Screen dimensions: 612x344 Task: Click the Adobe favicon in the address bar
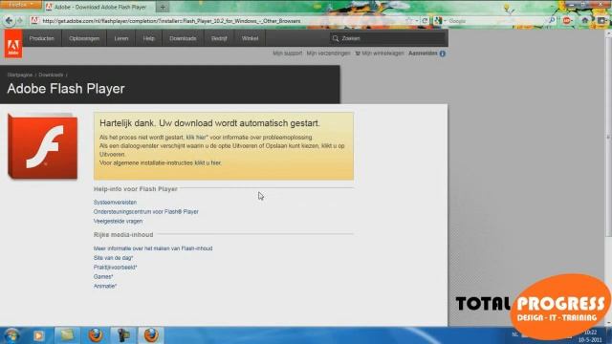click(x=34, y=21)
